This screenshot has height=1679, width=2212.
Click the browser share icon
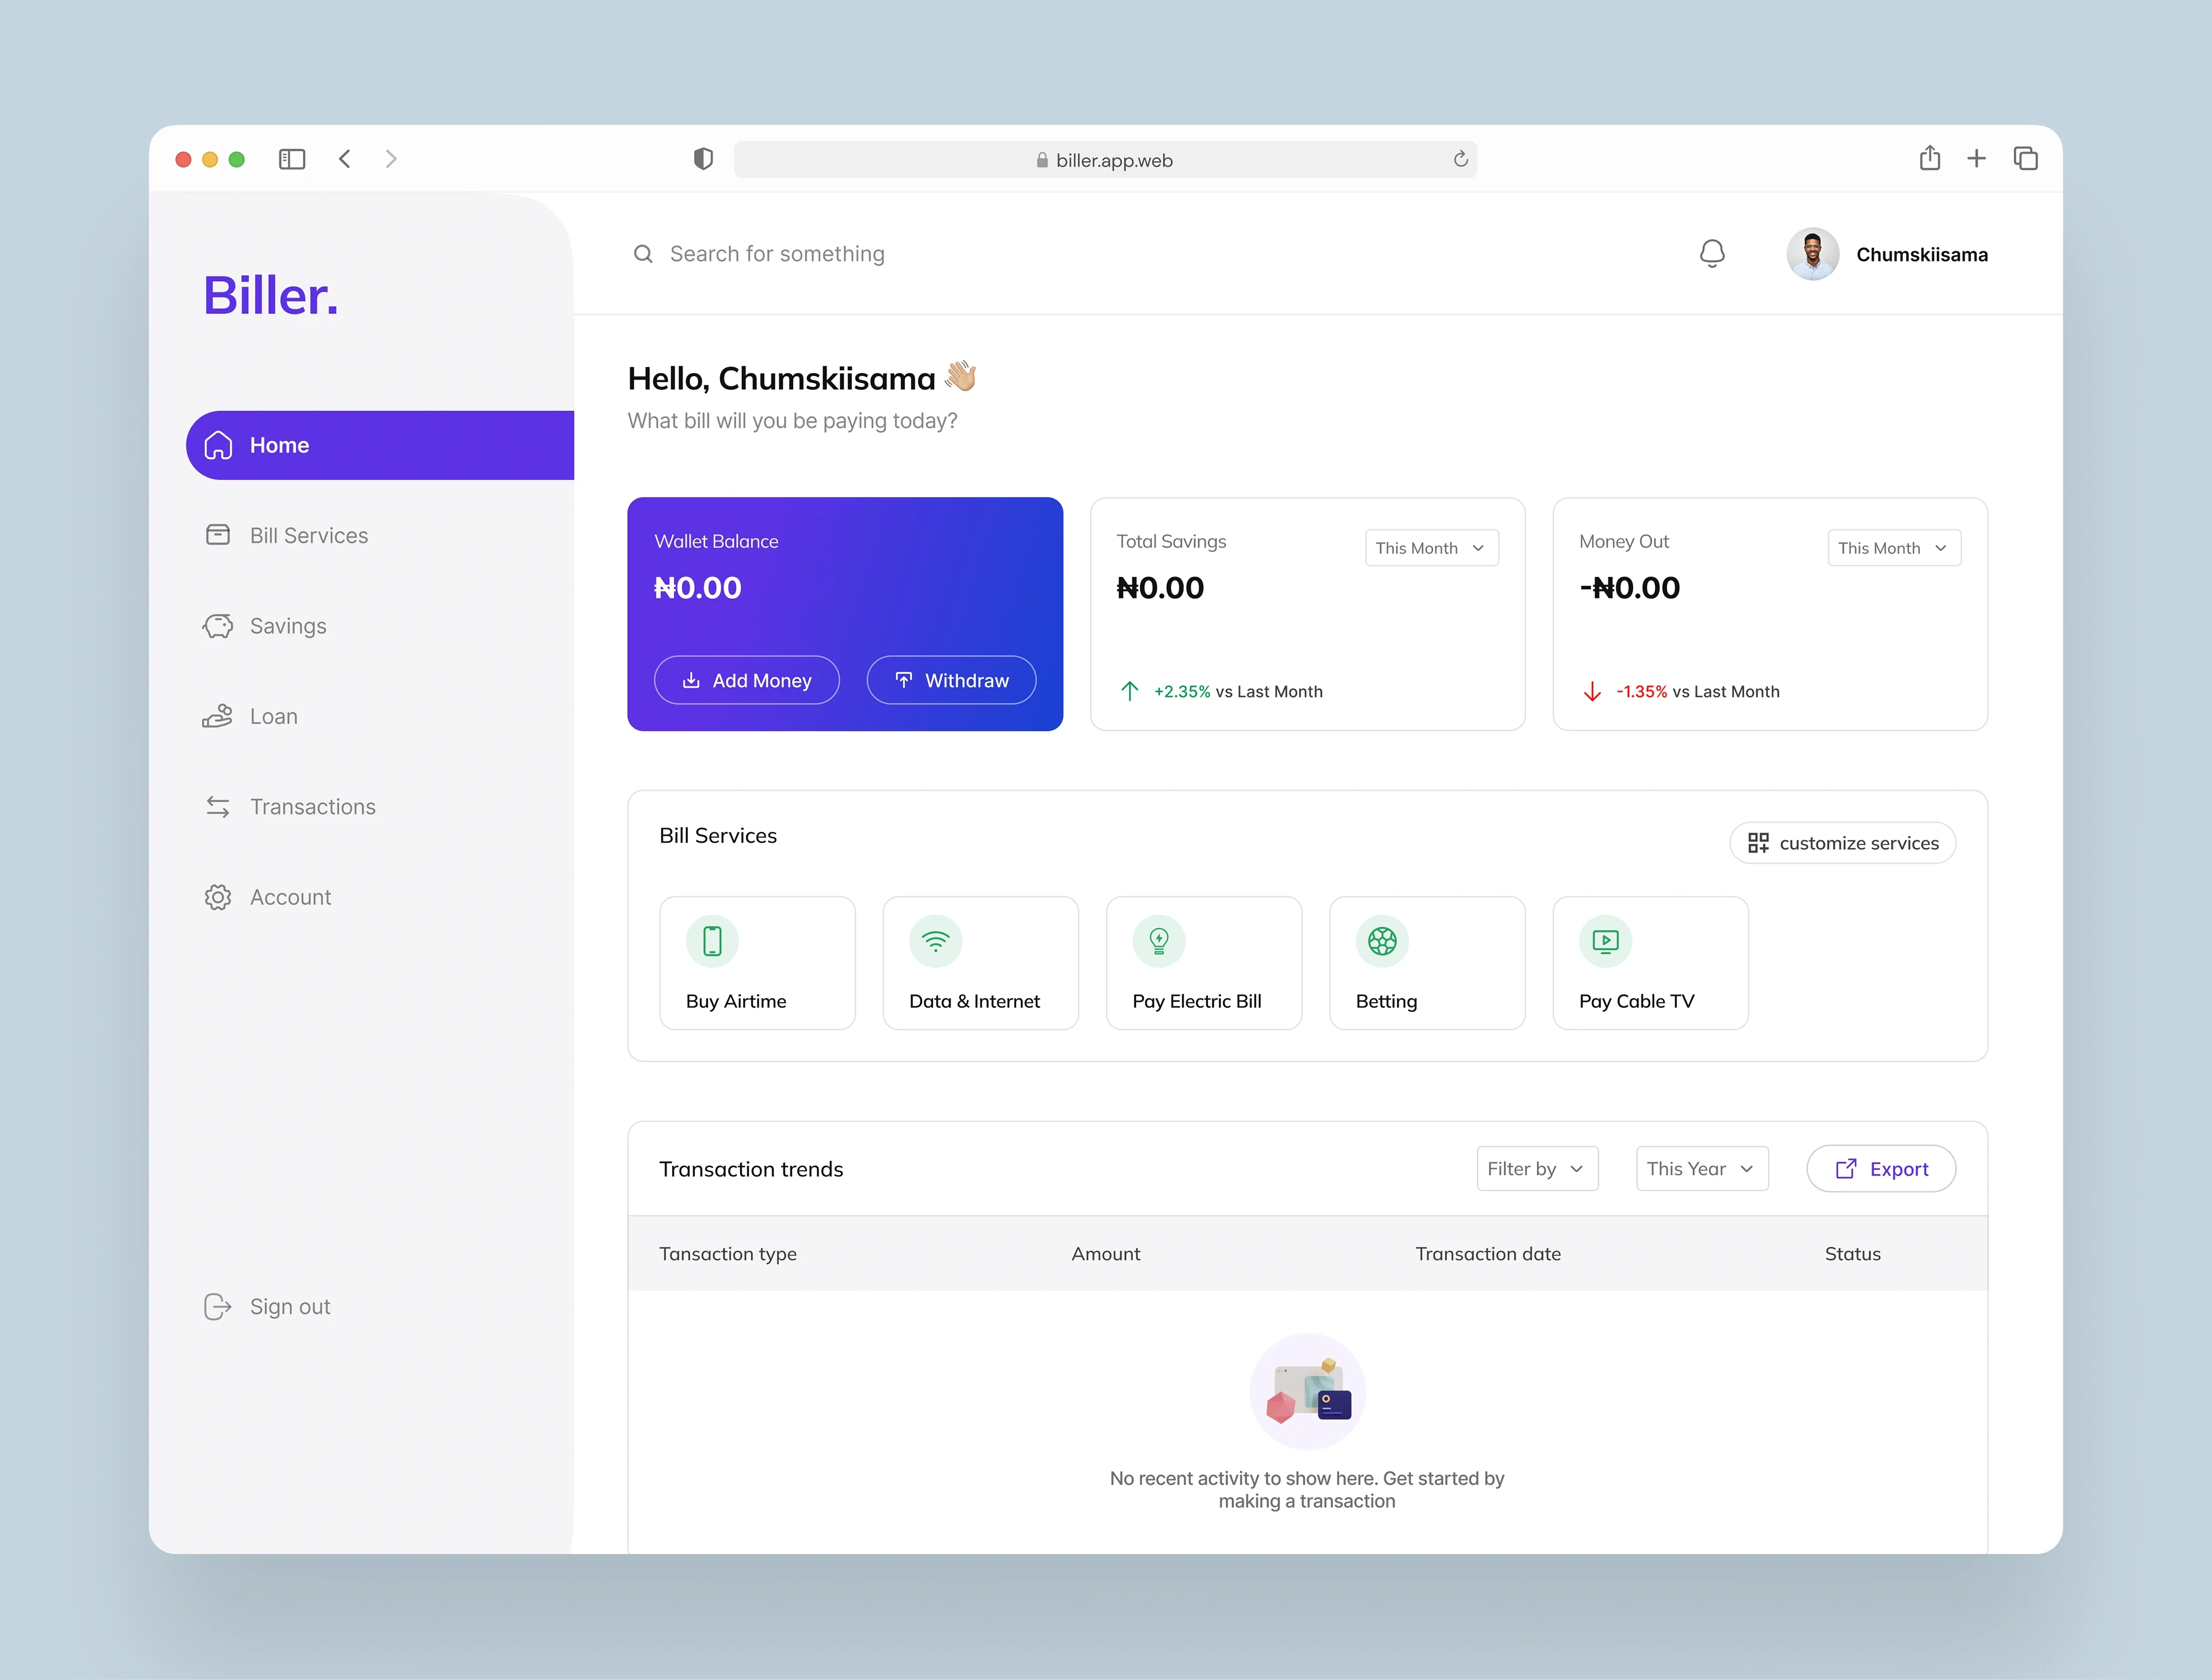tap(1929, 158)
